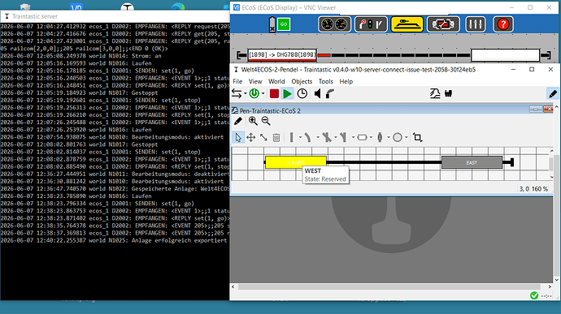Click the green checkmark status icon
Image resolution: width=561 pixels, height=314 pixels.
pyautogui.click(x=534, y=295)
